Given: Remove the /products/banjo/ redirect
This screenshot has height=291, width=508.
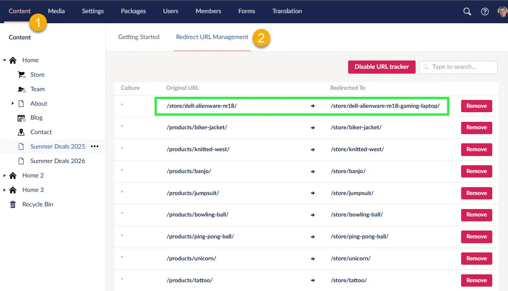Looking at the screenshot, I should coord(476,171).
